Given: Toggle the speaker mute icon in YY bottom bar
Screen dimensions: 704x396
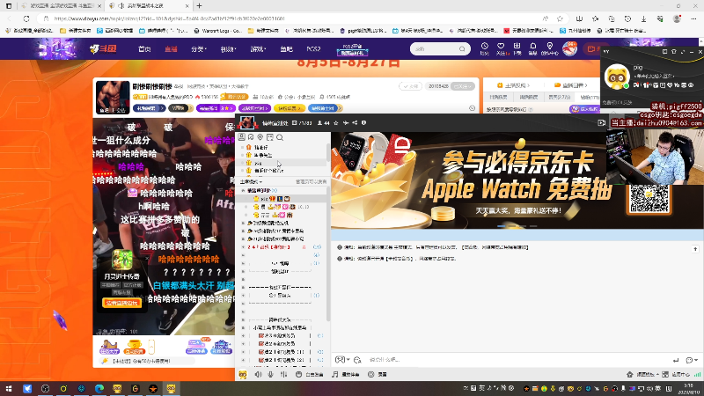Looking at the screenshot, I should click(258, 374).
